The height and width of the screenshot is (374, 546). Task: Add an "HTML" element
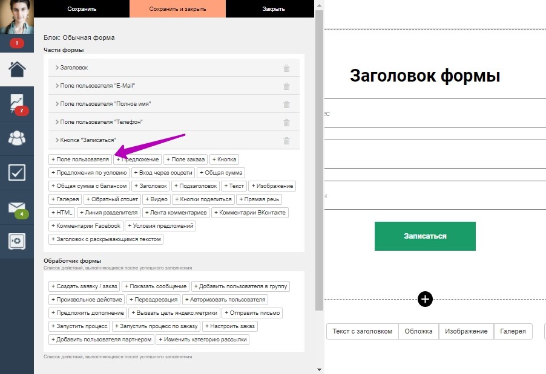click(x=62, y=212)
